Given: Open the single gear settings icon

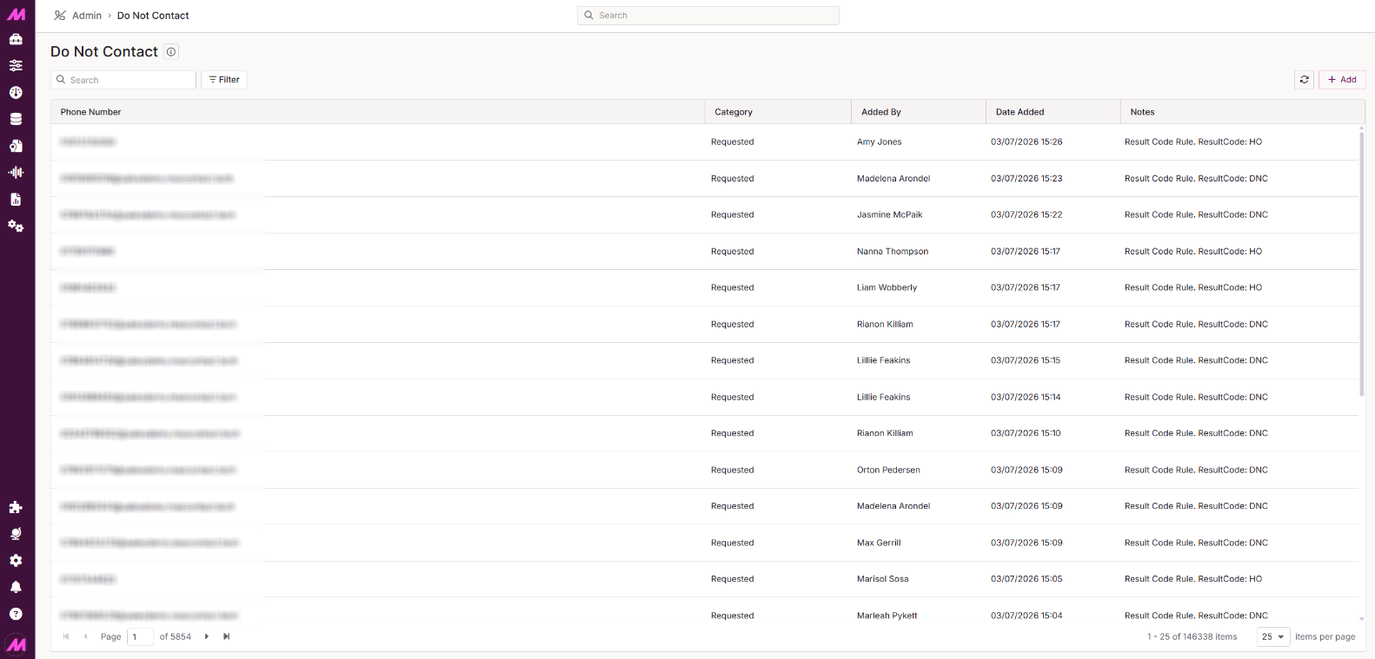Looking at the screenshot, I should click(16, 561).
